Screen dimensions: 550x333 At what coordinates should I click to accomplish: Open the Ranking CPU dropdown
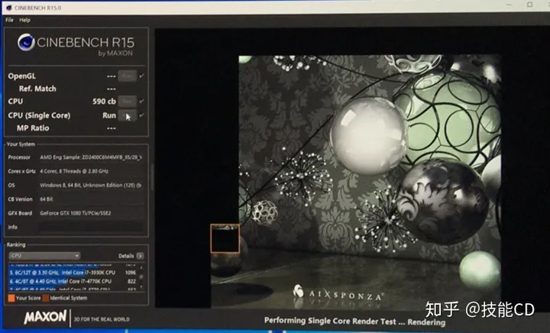pos(44,256)
